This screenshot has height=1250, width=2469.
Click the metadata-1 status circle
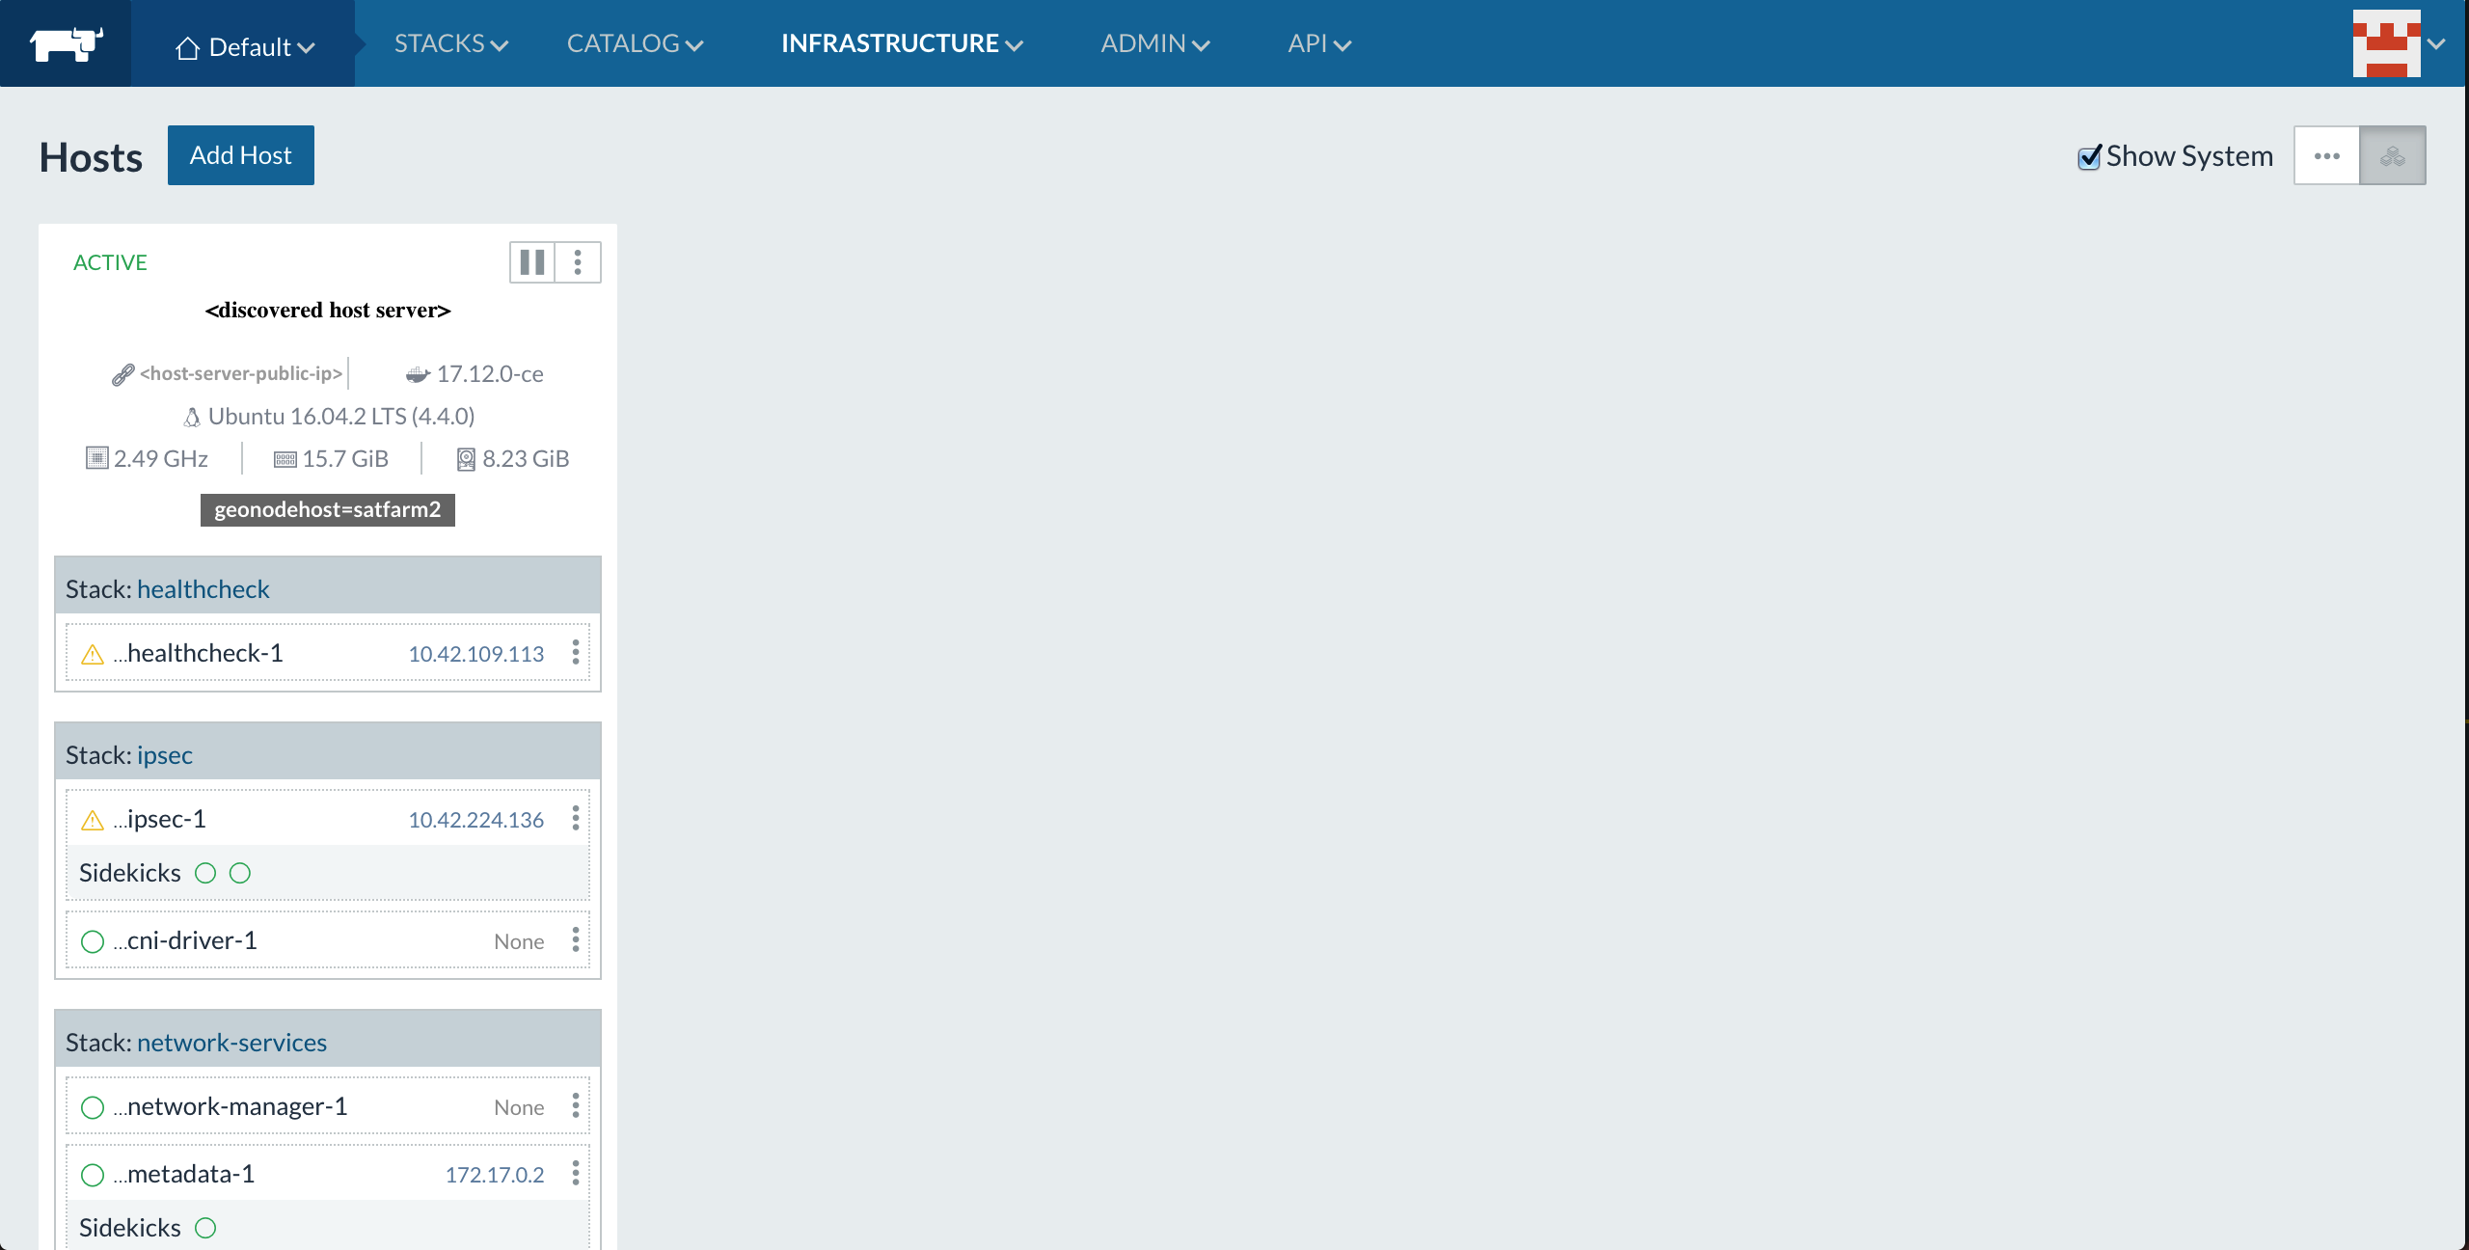(x=93, y=1175)
